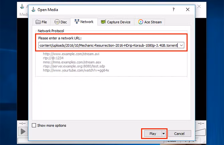Open the Disc tab
The height and width of the screenshot is (145, 224).
tap(61, 22)
